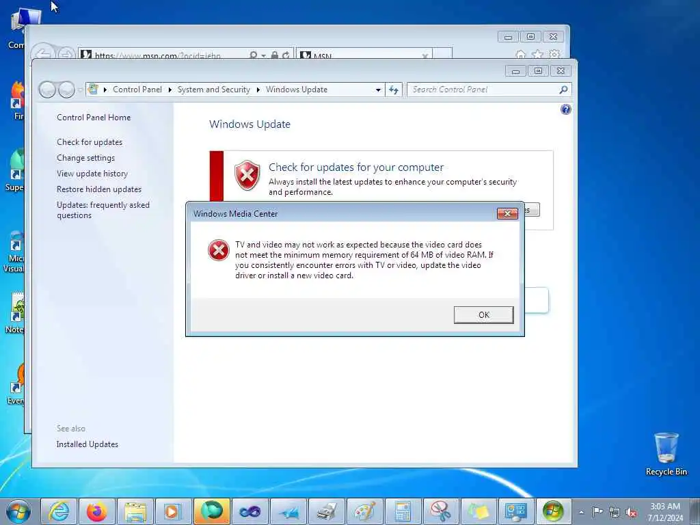700x525 pixels.
Task: Open Sticky Notes from the taskbar
Action: click(x=479, y=511)
